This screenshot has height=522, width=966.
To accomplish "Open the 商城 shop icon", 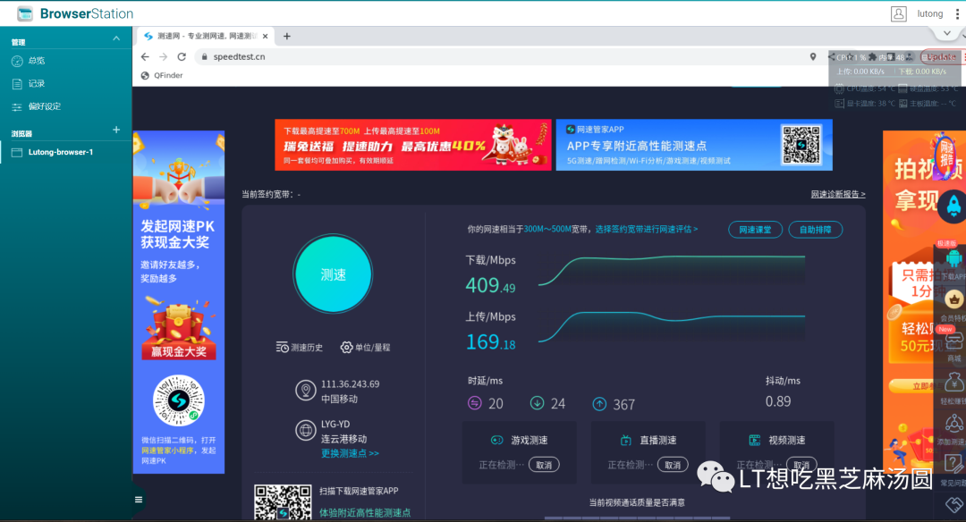I will tap(953, 340).
